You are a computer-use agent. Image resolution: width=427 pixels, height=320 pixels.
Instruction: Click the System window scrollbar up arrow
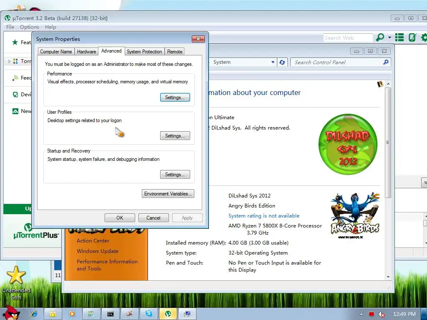point(388,84)
